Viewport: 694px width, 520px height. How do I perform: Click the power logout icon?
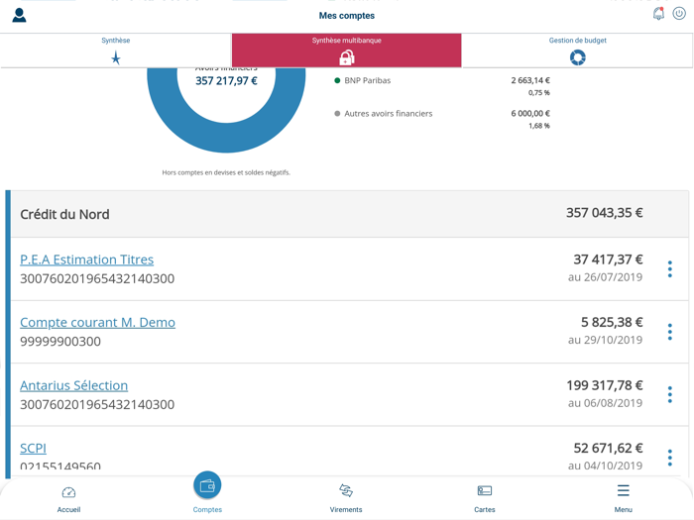pyautogui.click(x=679, y=14)
